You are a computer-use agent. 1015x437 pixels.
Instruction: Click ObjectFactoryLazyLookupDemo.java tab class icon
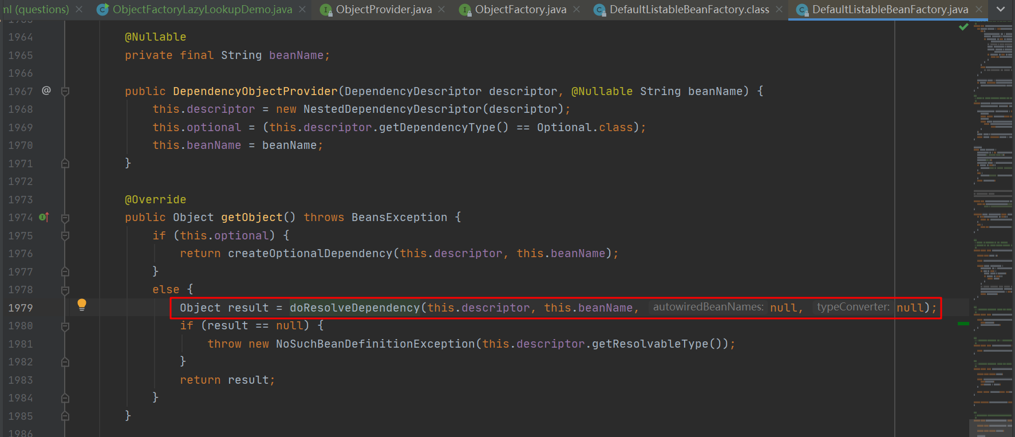pyautogui.click(x=103, y=10)
